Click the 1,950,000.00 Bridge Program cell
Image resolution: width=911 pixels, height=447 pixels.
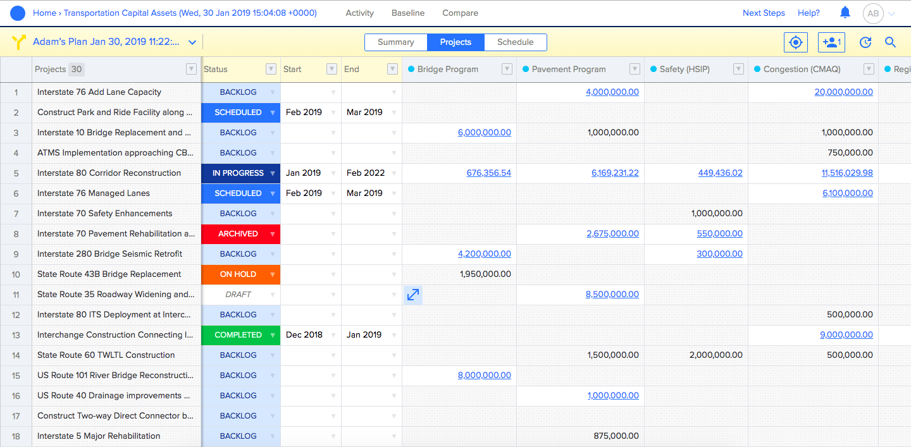pyautogui.click(x=459, y=274)
